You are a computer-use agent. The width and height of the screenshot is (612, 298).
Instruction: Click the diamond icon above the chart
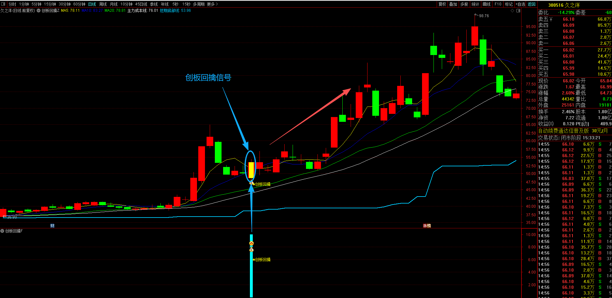(513, 10)
